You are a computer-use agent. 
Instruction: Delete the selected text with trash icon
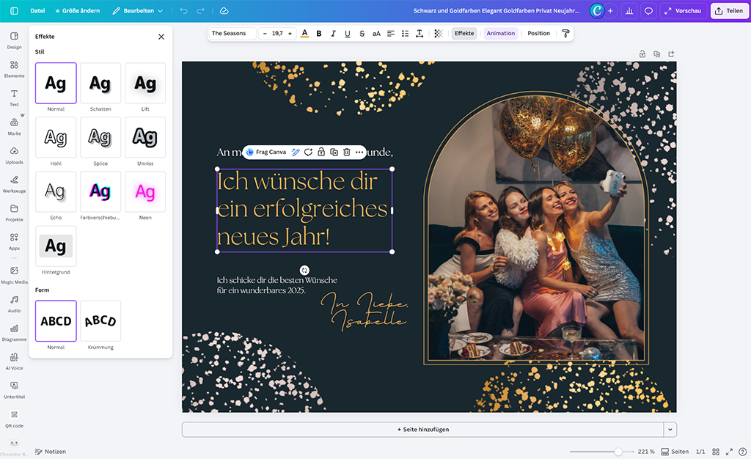[x=347, y=153]
